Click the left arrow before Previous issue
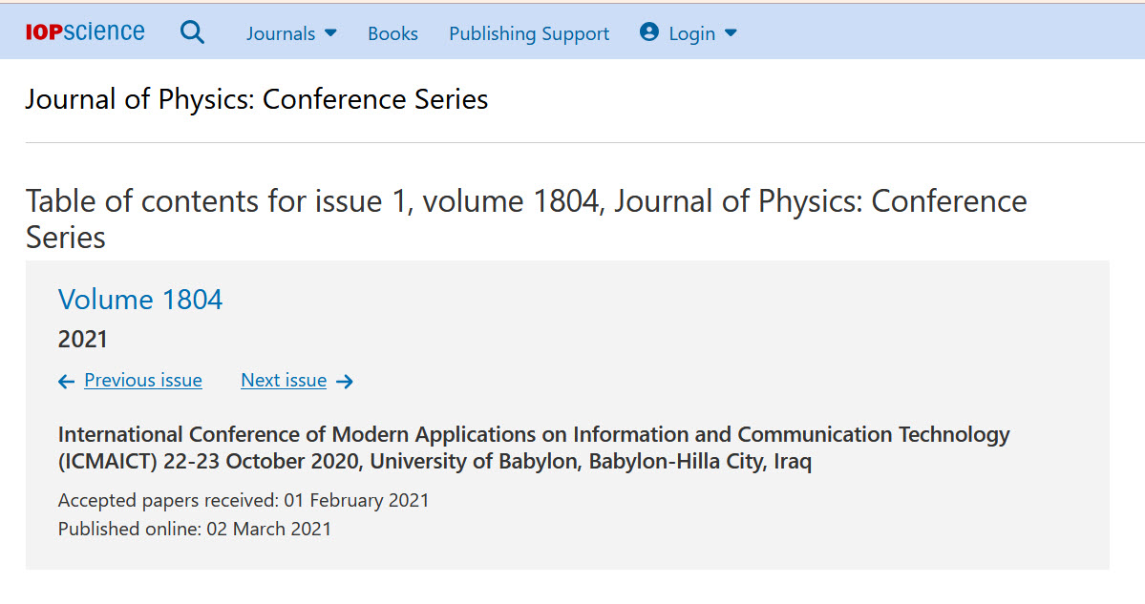This screenshot has width=1145, height=604. pos(66,382)
